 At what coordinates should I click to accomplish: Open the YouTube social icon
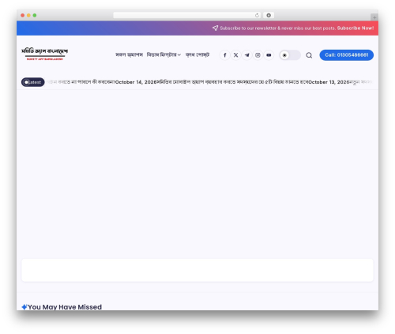[x=269, y=55]
